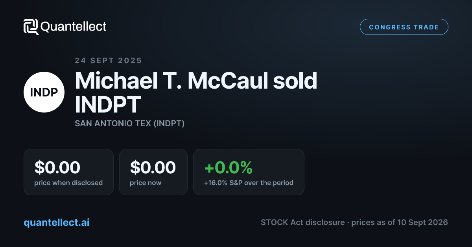Open the Michael T. McCaul sold headline
Image resolution: width=472 pixels, height=247 pixels.
196,81
